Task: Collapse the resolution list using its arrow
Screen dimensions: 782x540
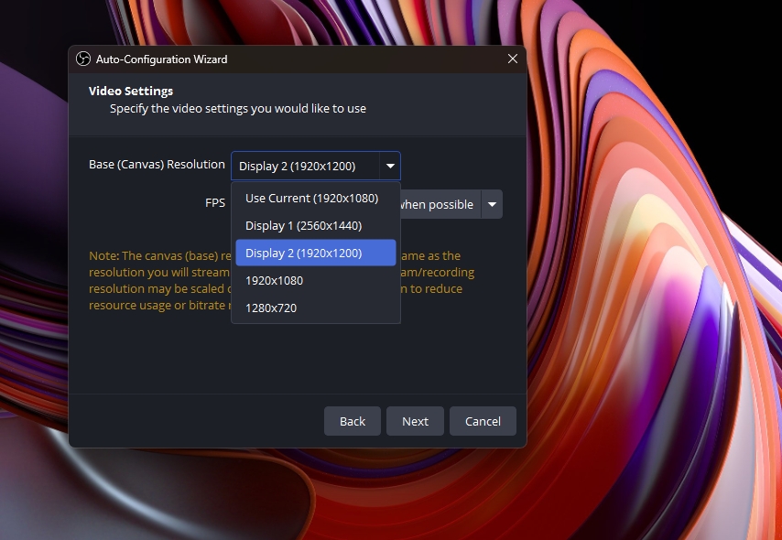Action: click(x=391, y=166)
